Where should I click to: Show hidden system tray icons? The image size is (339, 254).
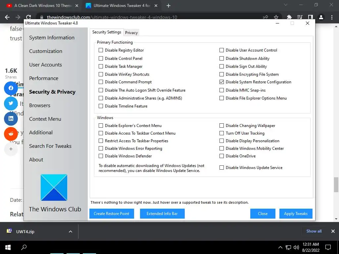point(280,247)
